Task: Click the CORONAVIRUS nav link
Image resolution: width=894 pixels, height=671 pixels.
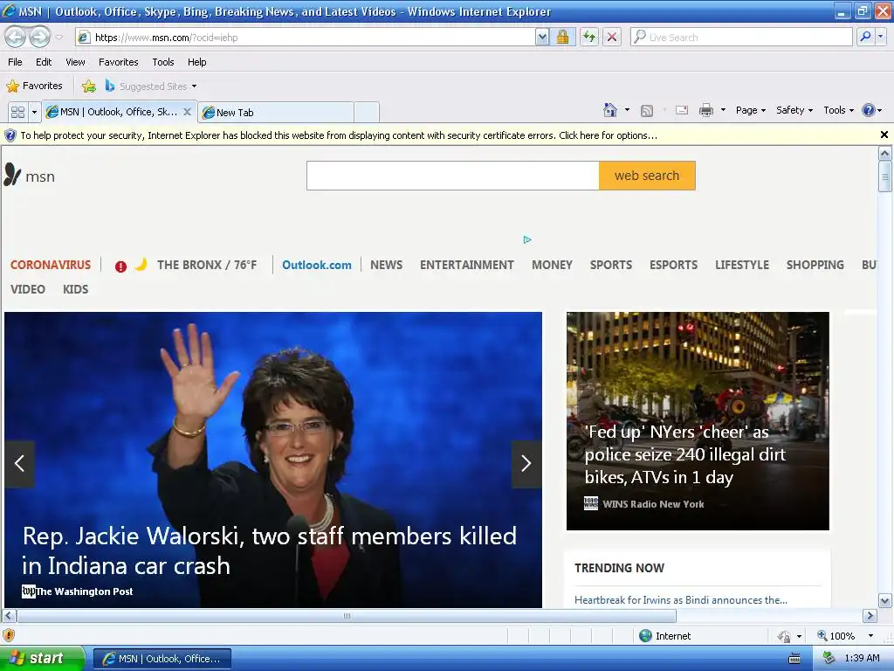Action: 51,265
